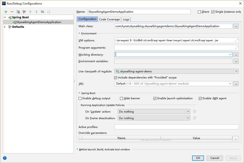244x163 pixels.
Task: Remove configuration with minus icon
Action: click(x=12, y=12)
